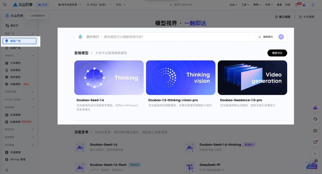Screen dimensions: 322x174
Task: Click the Doubao-Seed-1.6-flash model icon
Action: tap(80, 167)
